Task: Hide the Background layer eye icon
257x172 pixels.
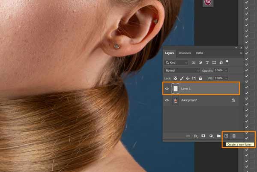Action: click(167, 100)
